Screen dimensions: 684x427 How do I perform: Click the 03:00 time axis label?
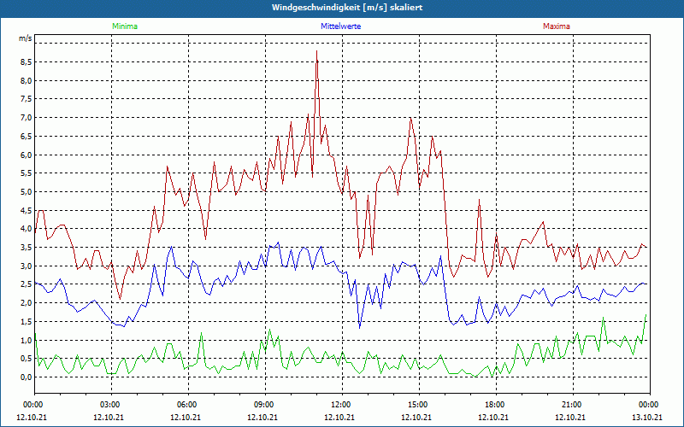click(112, 405)
